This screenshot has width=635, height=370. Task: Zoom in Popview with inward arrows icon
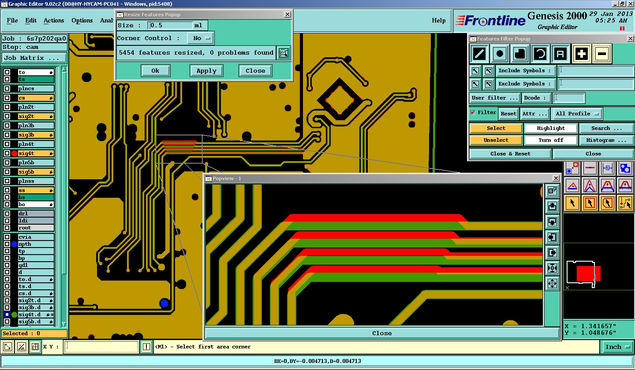tap(552, 268)
